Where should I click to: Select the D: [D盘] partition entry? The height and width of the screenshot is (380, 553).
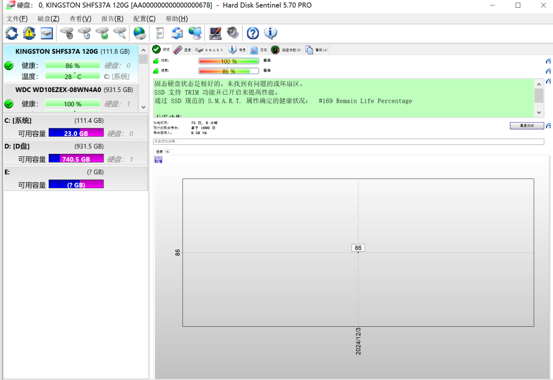coord(75,152)
